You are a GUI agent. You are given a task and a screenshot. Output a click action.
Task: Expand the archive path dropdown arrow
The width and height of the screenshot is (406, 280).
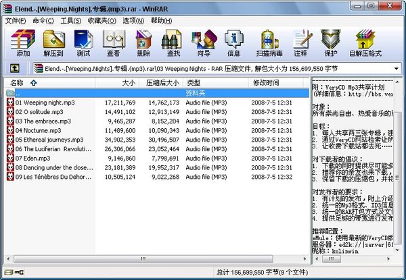[x=396, y=69]
